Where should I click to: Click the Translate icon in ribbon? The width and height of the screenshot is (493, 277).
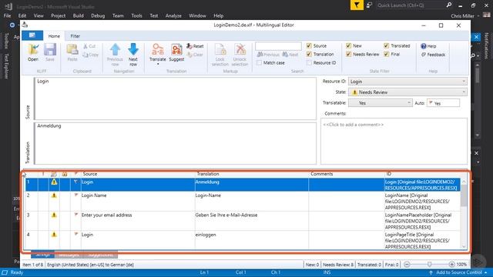point(157,49)
